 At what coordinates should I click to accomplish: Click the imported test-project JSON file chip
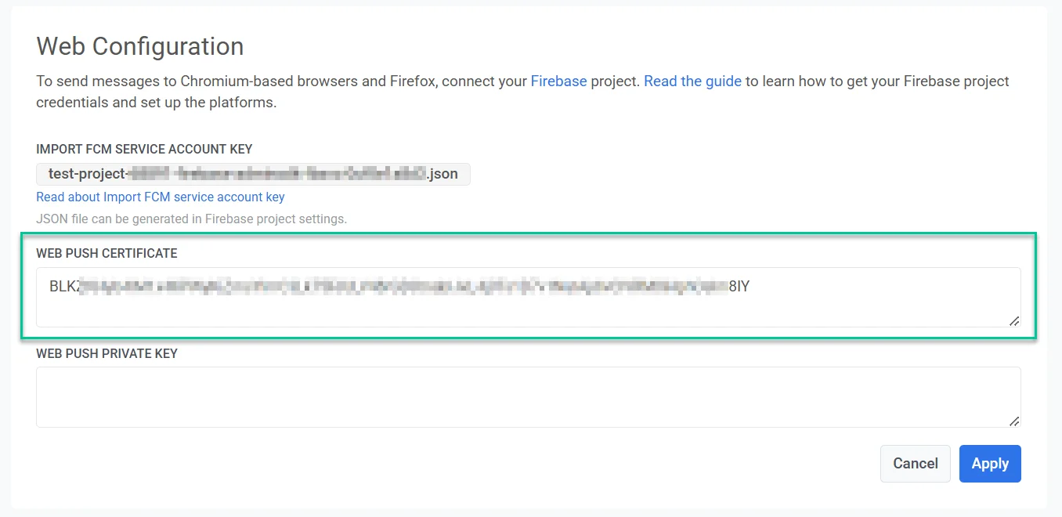[x=253, y=174]
